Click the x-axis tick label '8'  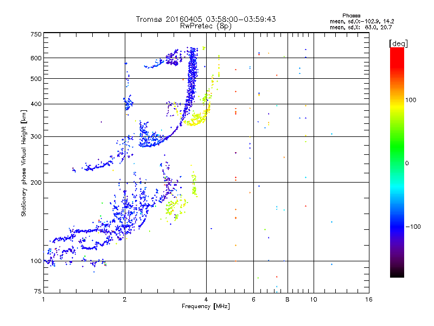coord(288,299)
